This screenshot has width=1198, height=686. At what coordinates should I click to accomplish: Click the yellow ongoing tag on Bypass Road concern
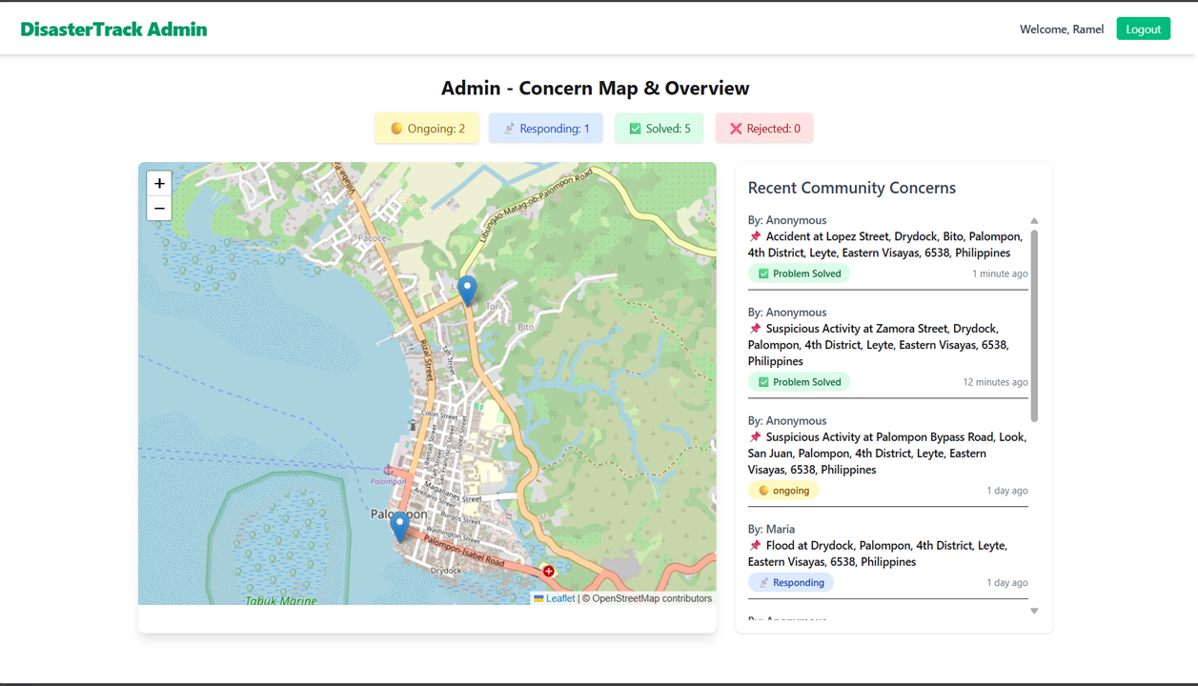click(x=784, y=491)
